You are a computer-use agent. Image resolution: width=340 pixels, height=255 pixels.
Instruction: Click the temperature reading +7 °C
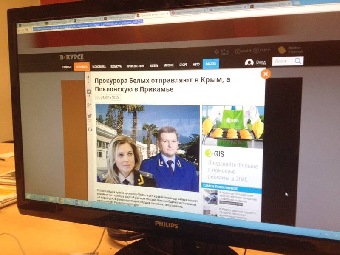point(225,51)
